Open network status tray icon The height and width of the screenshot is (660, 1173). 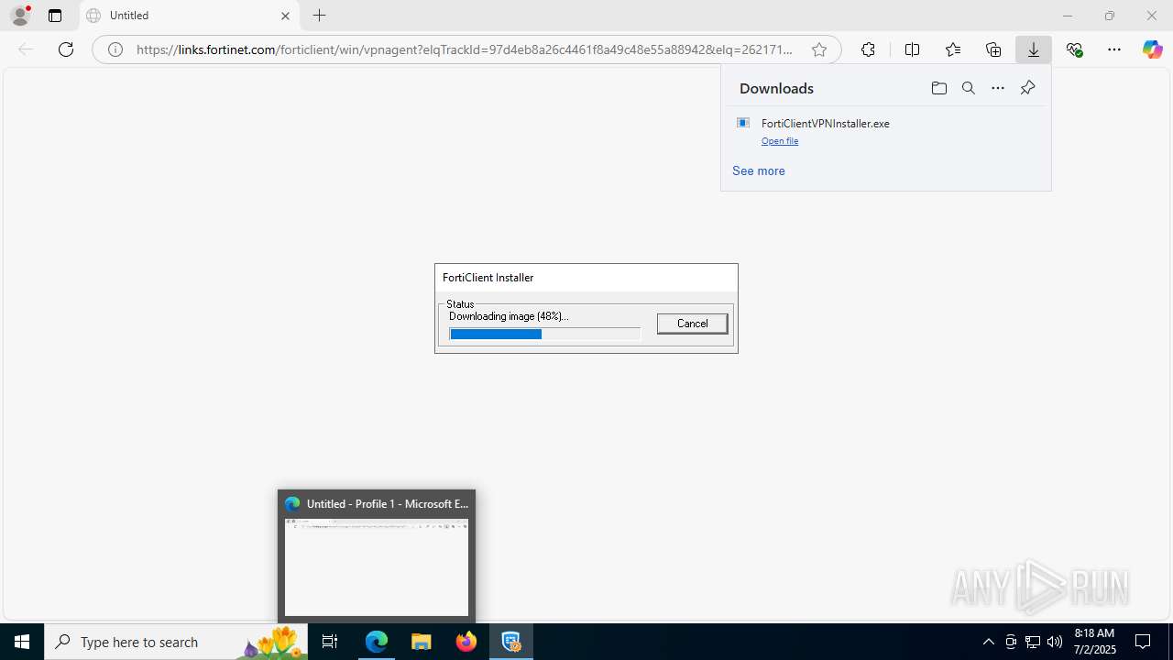(x=1033, y=642)
